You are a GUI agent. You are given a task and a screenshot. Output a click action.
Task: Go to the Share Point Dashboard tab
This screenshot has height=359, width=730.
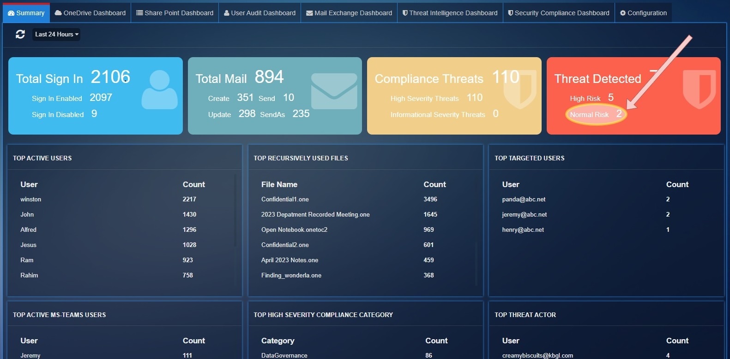(175, 13)
